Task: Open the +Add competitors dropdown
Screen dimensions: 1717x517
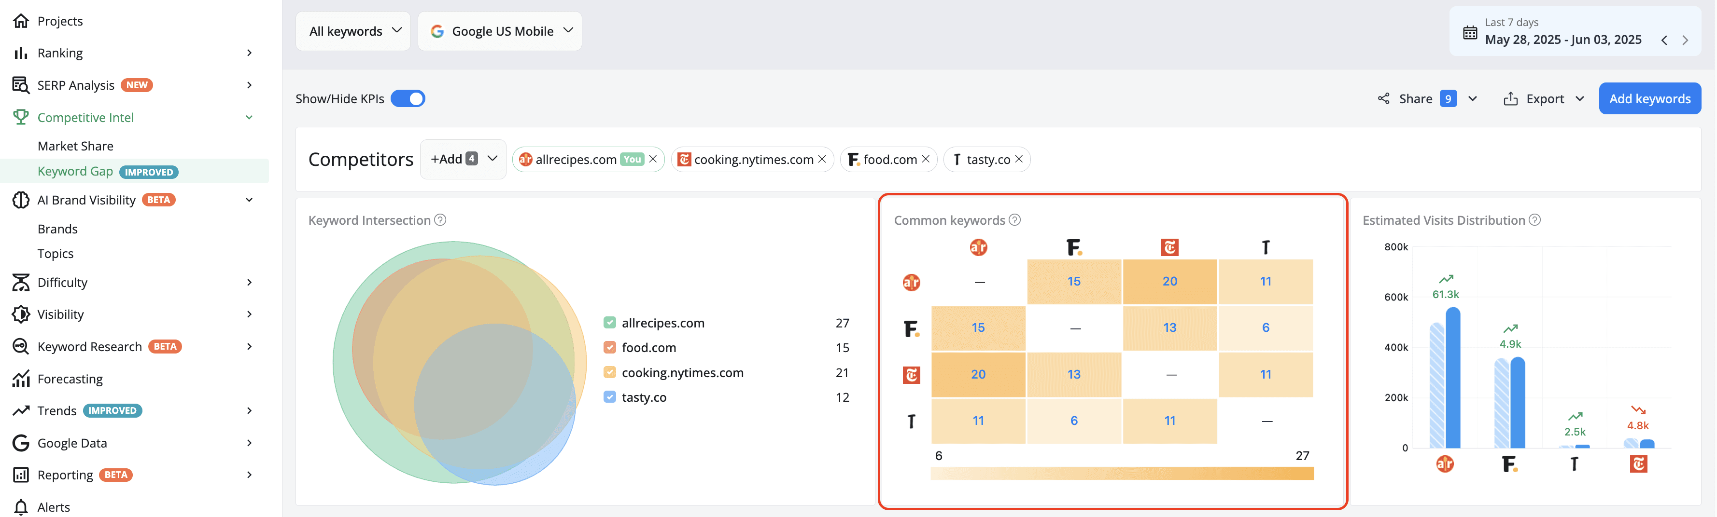Action: [x=463, y=159]
